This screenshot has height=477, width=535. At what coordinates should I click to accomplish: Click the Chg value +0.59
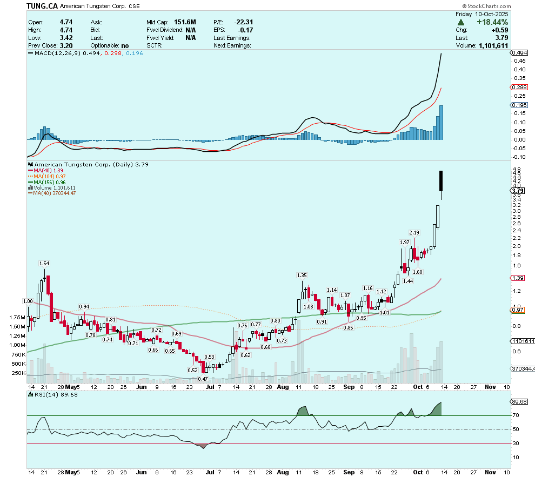[x=500, y=30]
